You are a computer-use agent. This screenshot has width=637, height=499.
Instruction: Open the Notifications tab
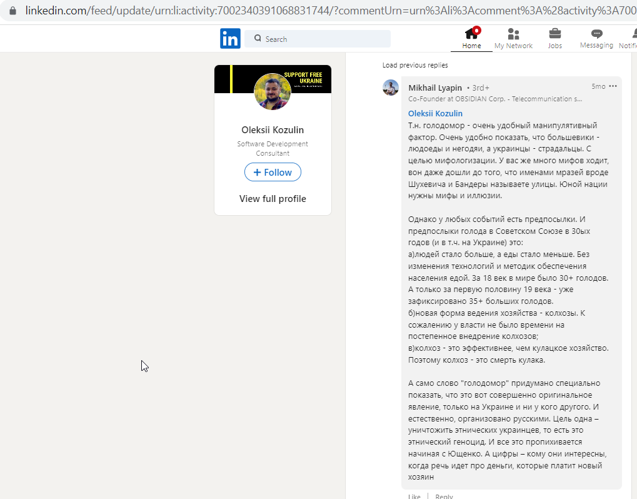pyautogui.click(x=628, y=38)
